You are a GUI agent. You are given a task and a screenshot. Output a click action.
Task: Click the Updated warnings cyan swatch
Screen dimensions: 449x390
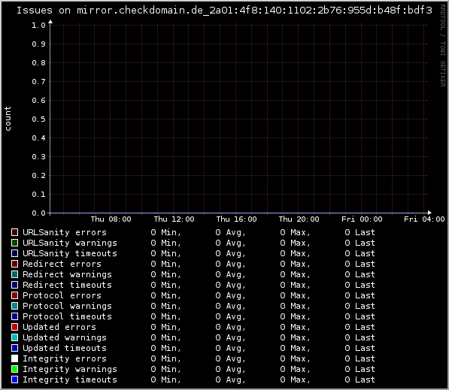14,337
